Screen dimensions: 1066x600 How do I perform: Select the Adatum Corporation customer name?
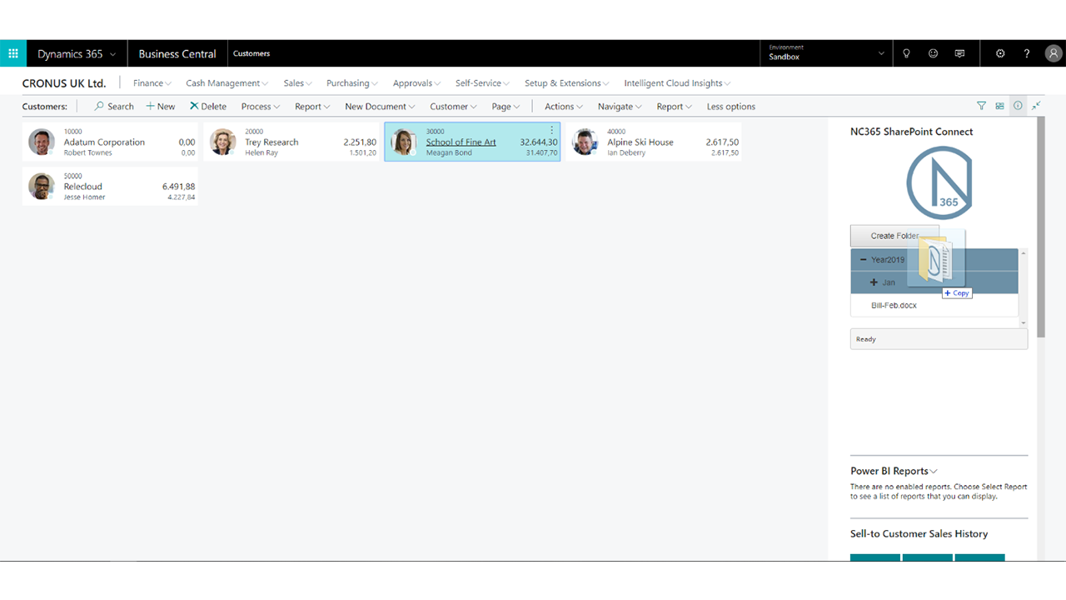coord(104,142)
